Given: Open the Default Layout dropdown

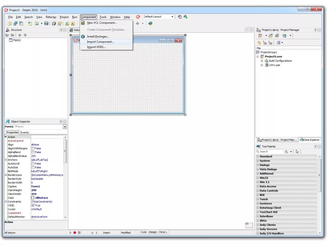Looking at the screenshot, I should point(172,17).
